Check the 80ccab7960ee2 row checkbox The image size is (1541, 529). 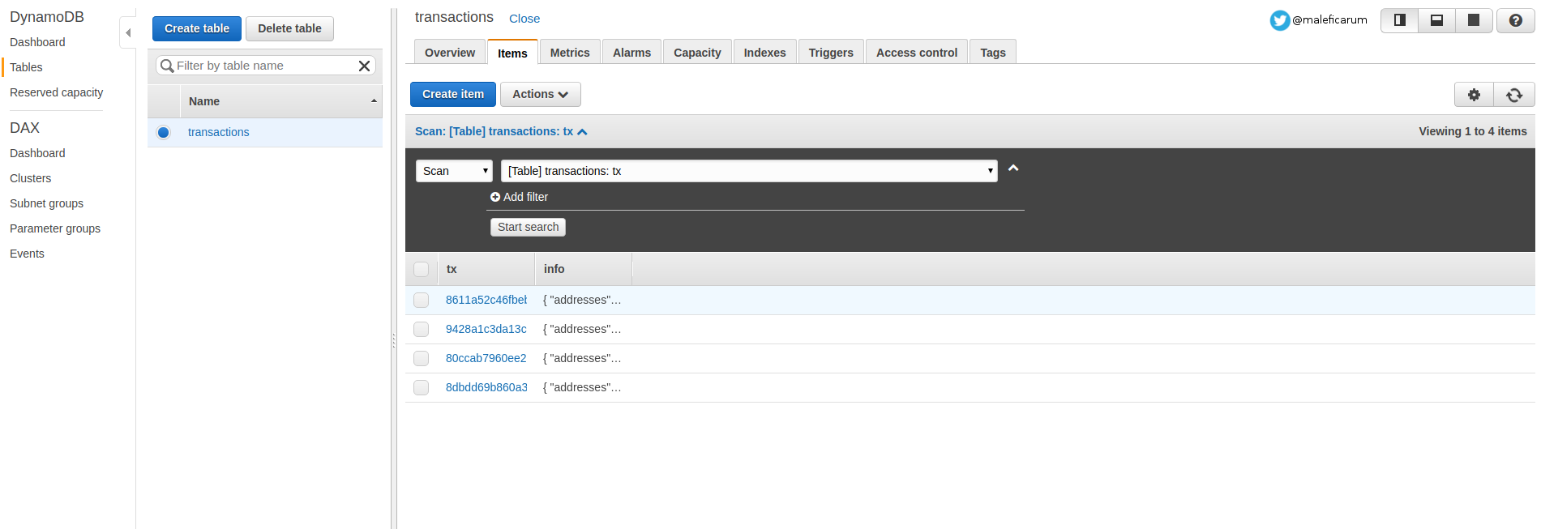click(422, 358)
